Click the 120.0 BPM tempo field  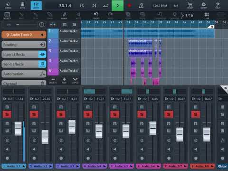coord(160,6)
